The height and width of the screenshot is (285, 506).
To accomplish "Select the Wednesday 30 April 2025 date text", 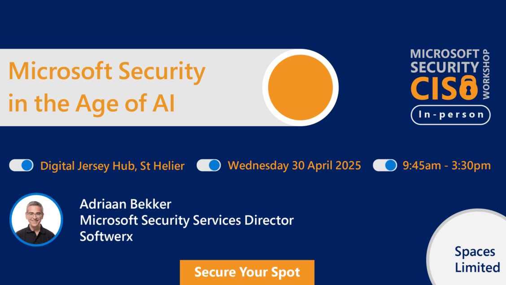I will pos(294,165).
